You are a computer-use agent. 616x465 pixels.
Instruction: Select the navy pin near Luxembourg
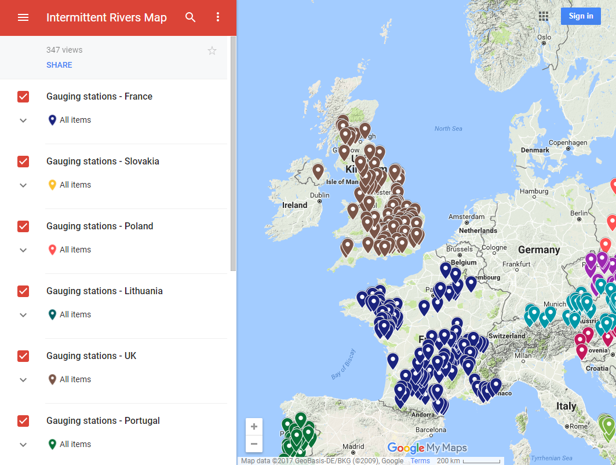(471, 283)
